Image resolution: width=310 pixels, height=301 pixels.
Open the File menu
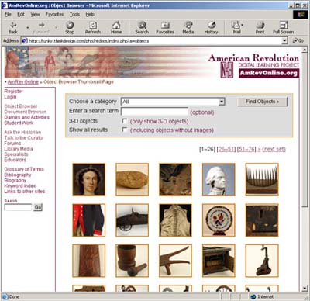point(8,15)
